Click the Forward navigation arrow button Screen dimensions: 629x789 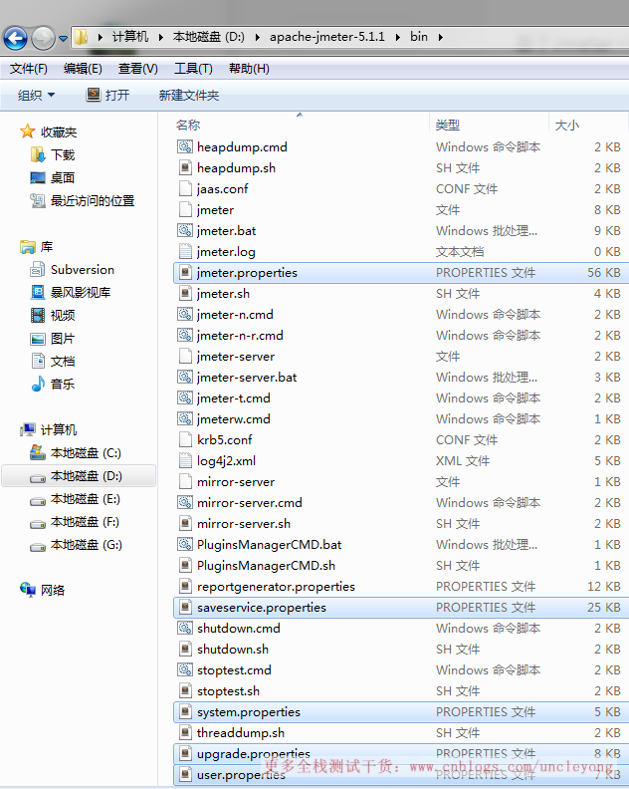point(43,38)
